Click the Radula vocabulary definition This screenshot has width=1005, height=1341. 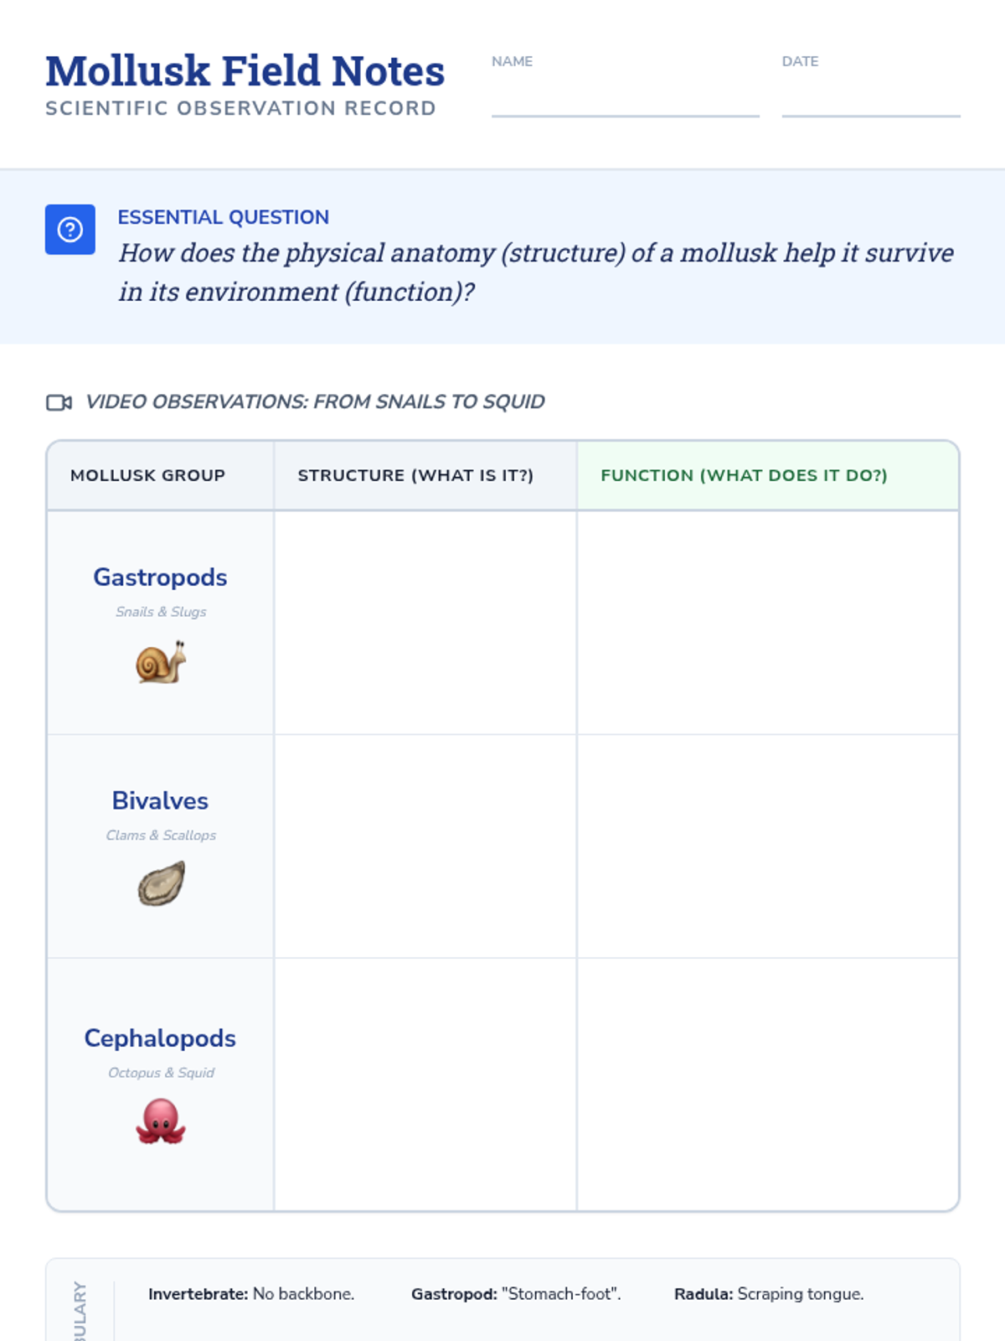[768, 1294]
